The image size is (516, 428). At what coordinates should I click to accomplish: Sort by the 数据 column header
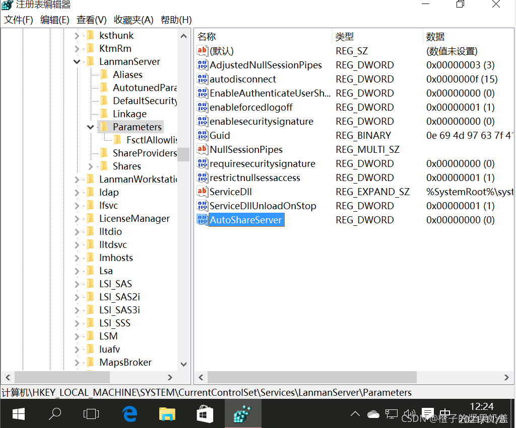(469, 36)
